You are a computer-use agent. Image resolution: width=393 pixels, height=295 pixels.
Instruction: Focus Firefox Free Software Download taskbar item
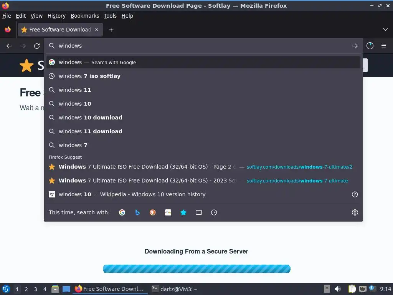coord(110,289)
